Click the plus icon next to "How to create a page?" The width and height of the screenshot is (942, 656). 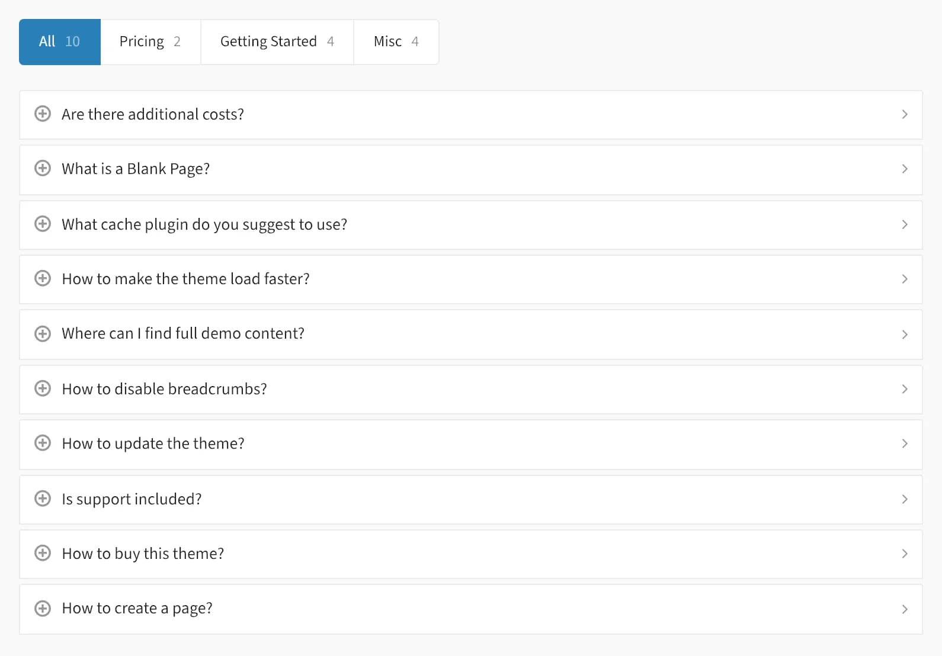click(43, 609)
